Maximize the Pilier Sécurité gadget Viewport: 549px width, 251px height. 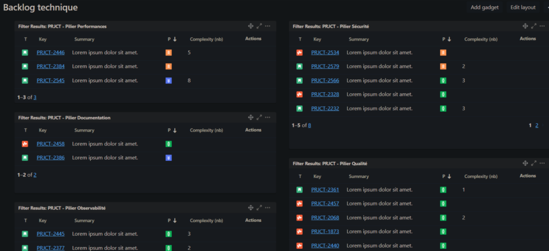point(534,26)
